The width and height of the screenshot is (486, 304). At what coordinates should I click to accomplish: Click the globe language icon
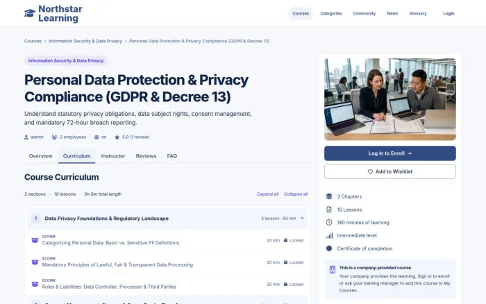97,137
